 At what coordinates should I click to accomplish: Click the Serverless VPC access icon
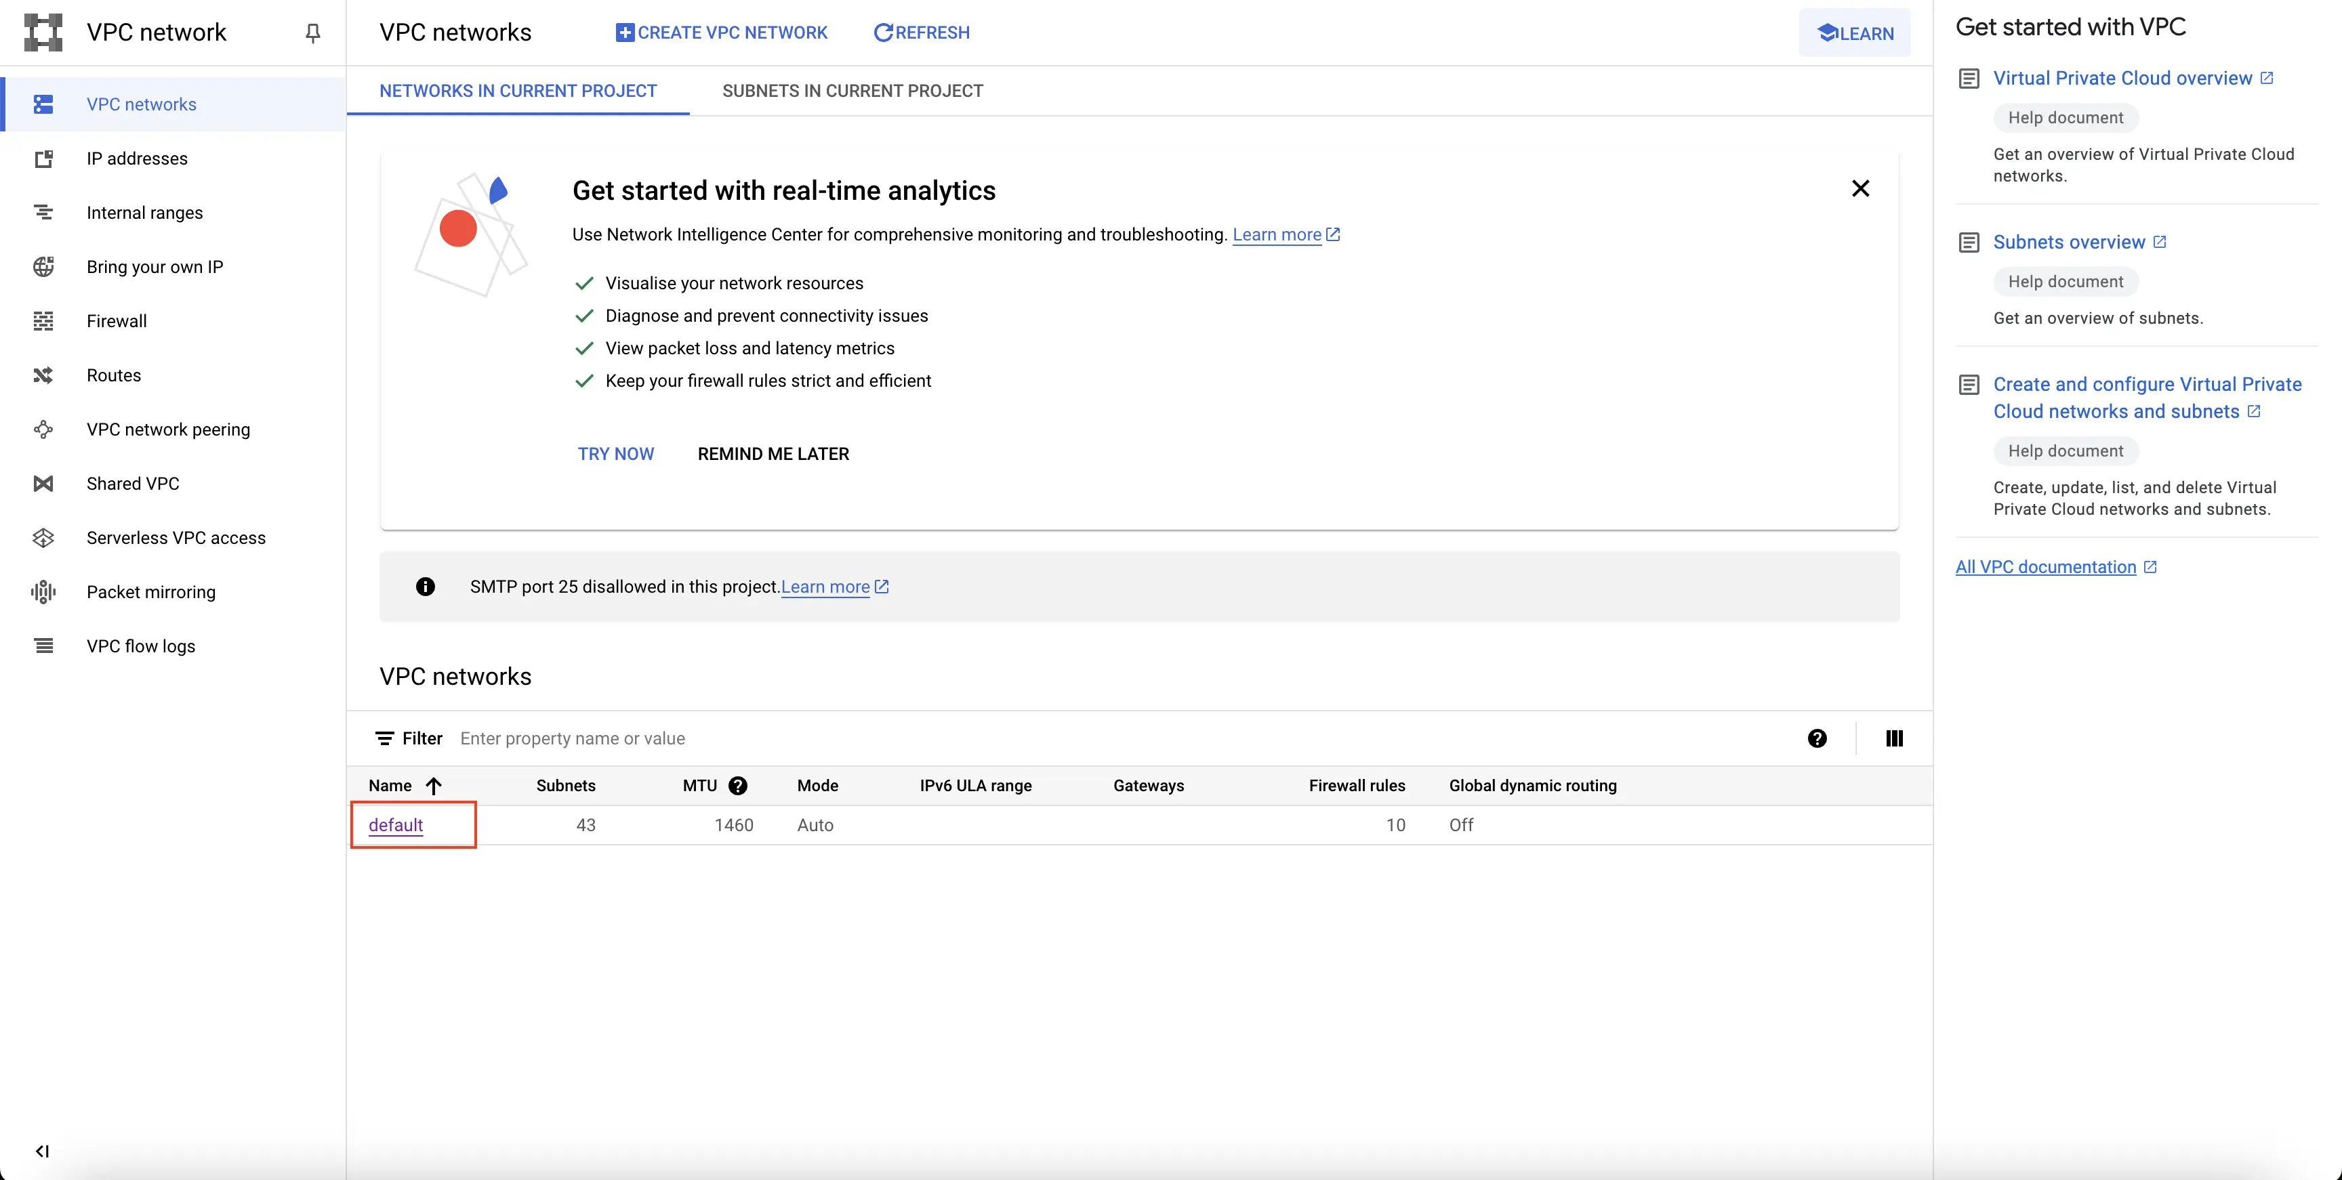point(43,539)
